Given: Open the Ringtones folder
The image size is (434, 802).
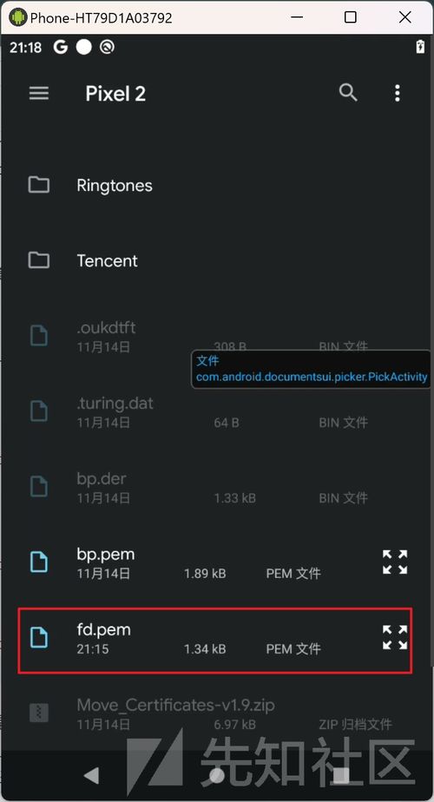Looking at the screenshot, I should (215, 185).
